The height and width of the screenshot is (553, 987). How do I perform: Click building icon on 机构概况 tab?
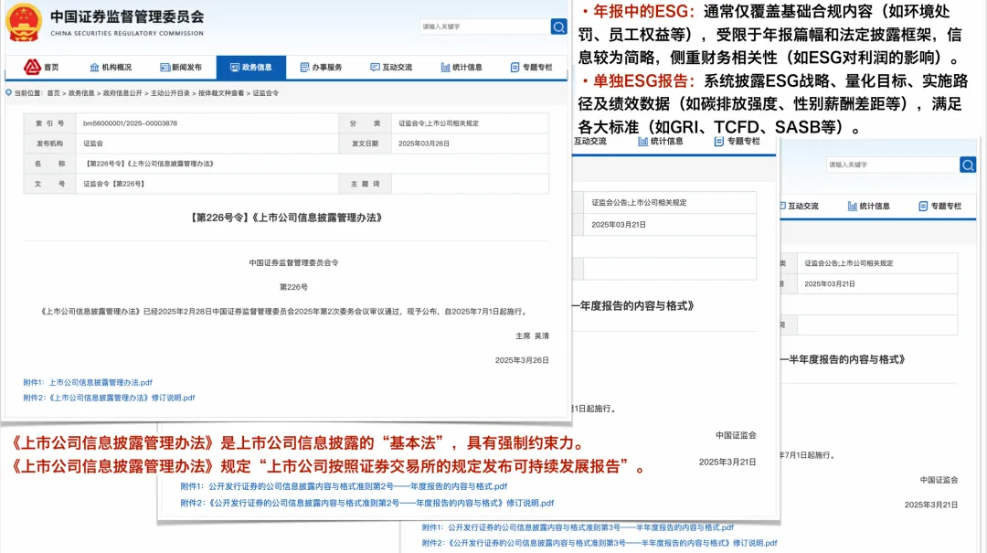[x=94, y=68]
